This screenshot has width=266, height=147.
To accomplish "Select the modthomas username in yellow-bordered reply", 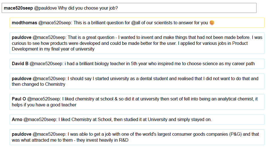I will 24,23.
